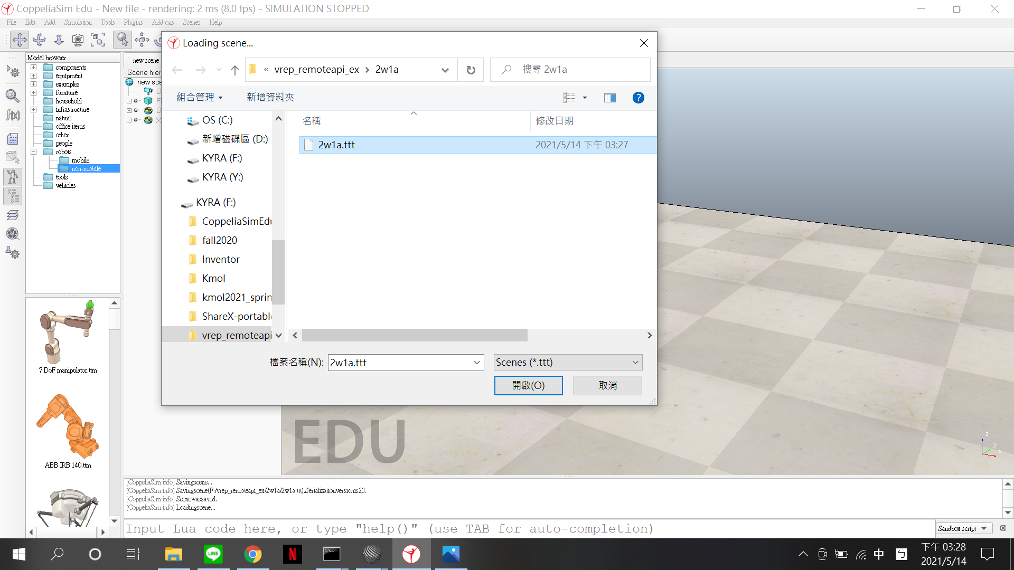
Task: Open the address bar history dropdown
Action: pyautogui.click(x=445, y=70)
